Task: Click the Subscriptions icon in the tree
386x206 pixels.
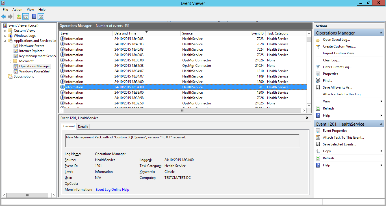Action: coord(10,76)
